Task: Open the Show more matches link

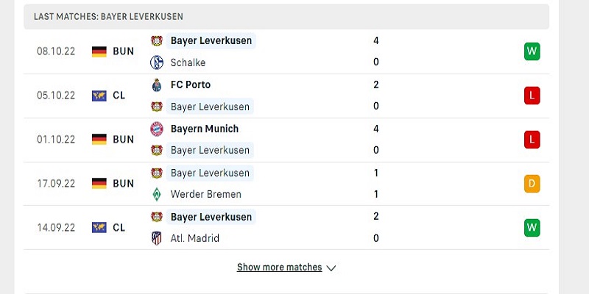Action: click(x=280, y=268)
